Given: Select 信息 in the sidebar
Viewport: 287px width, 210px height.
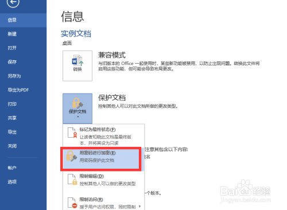Looking at the screenshot, I should click(x=23, y=20).
